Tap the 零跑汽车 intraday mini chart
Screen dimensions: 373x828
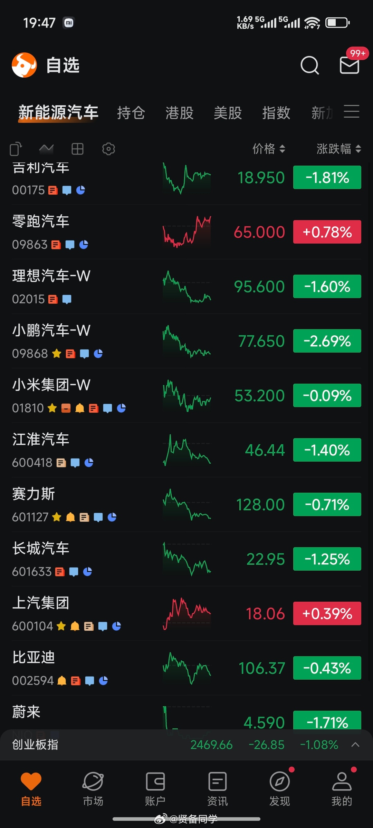point(187,232)
